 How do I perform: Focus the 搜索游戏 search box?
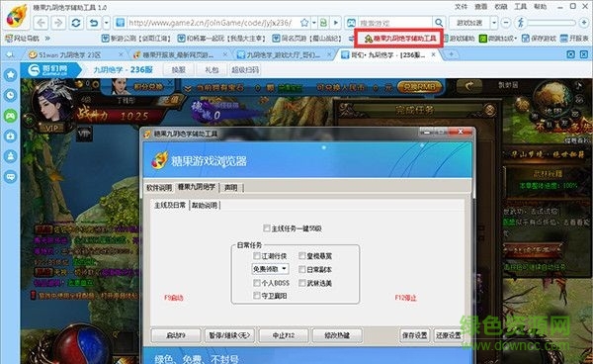[394, 23]
